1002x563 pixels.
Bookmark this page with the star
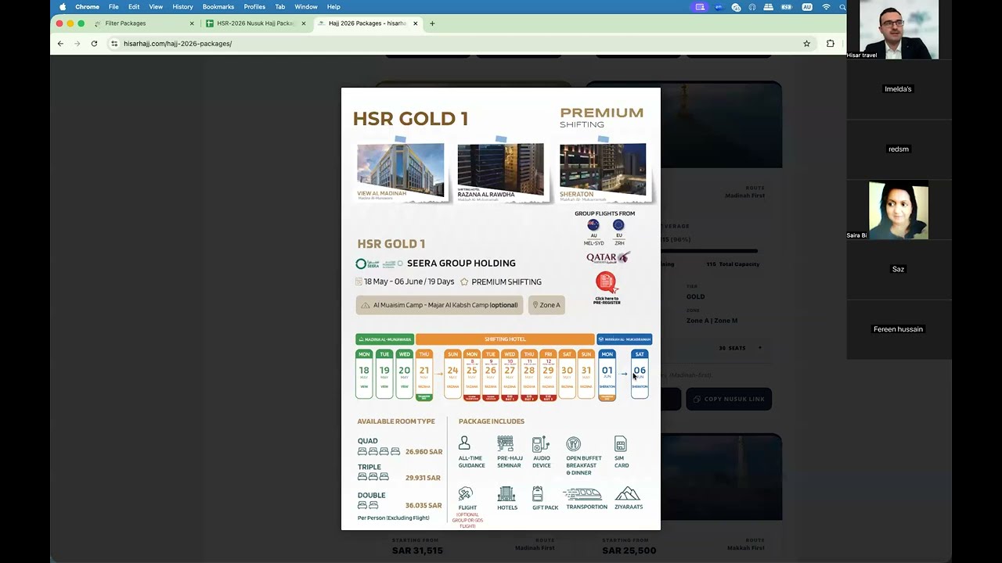pos(806,44)
